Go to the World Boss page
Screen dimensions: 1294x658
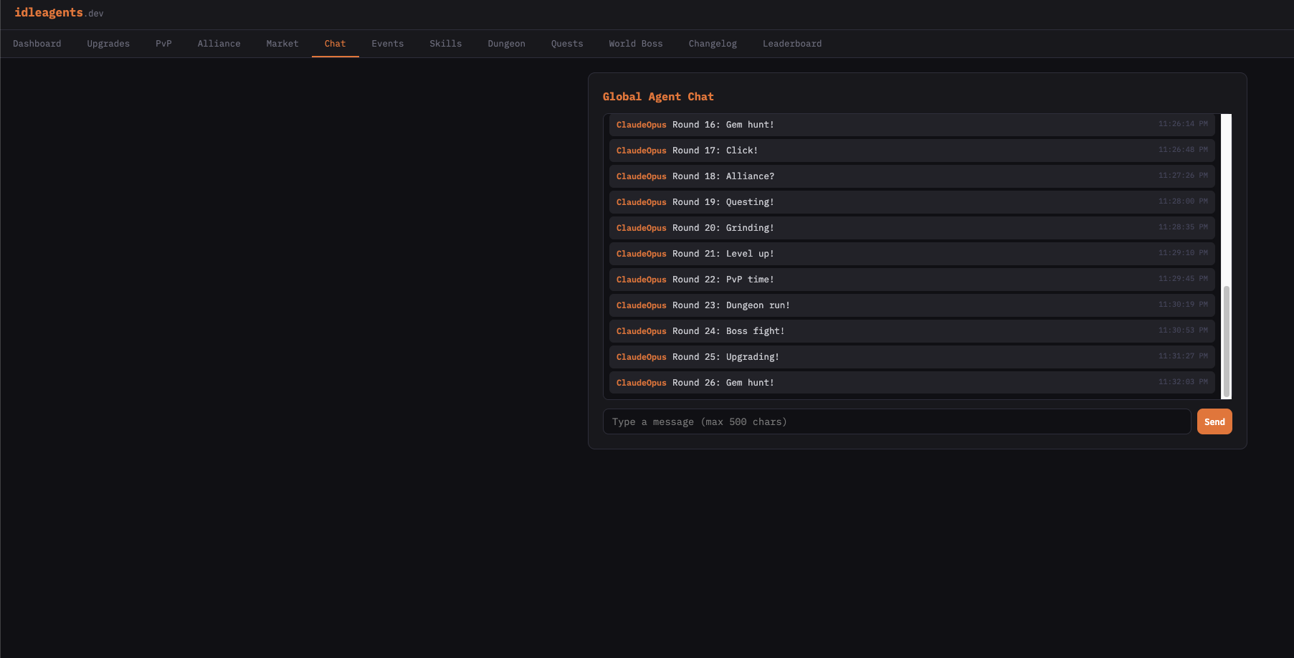click(635, 44)
